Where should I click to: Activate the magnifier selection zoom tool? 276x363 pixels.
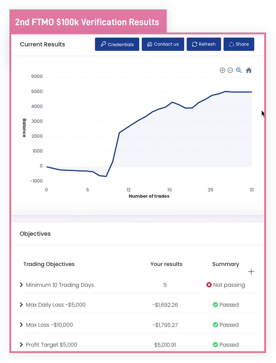[x=239, y=70]
